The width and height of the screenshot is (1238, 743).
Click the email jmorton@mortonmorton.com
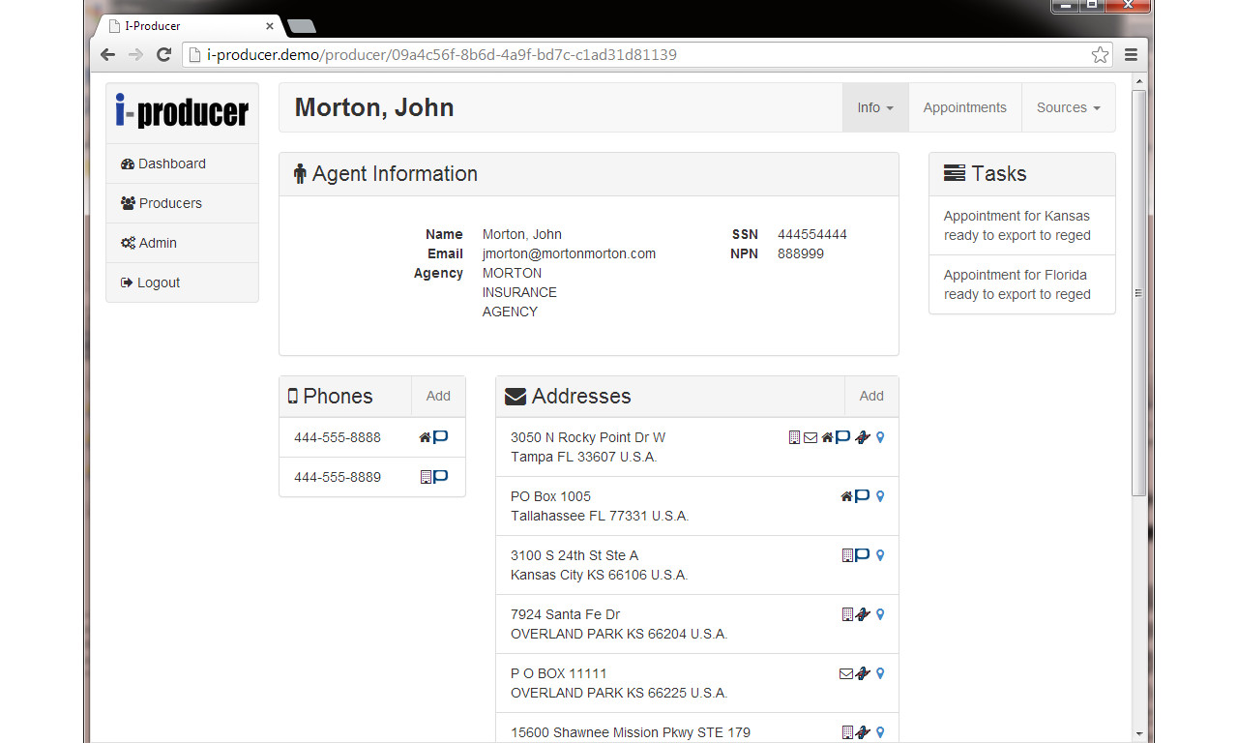(569, 253)
